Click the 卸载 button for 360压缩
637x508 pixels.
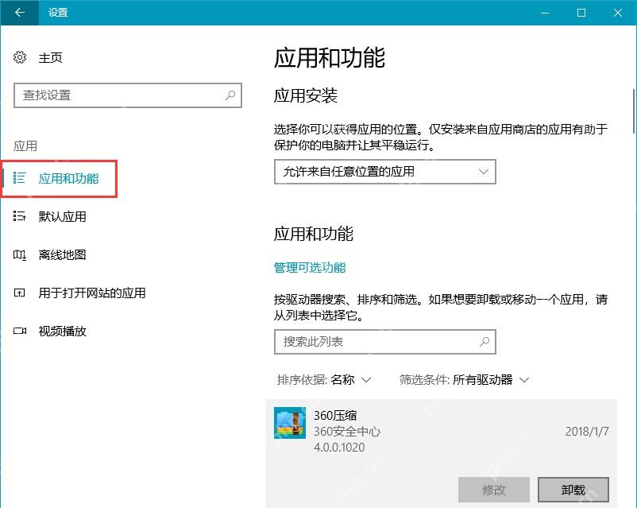coord(573,490)
